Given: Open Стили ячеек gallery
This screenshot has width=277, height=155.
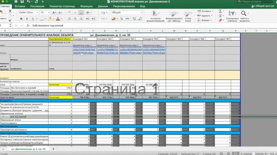Looking at the screenshot, I should pos(188,16).
